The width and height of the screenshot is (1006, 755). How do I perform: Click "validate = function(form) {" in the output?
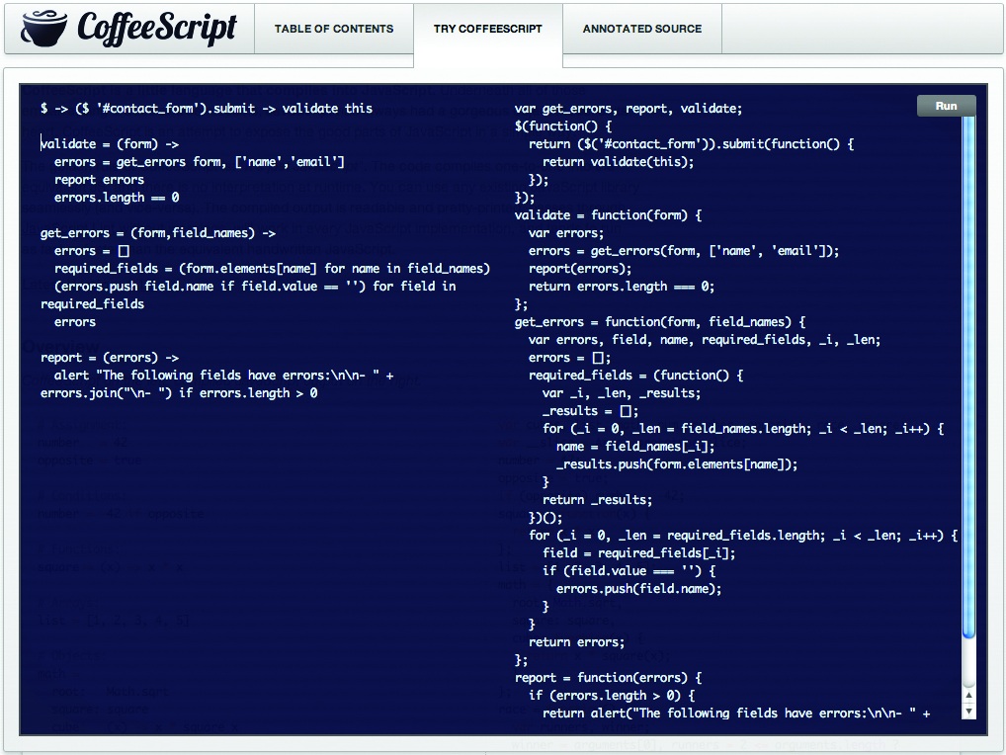(608, 215)
